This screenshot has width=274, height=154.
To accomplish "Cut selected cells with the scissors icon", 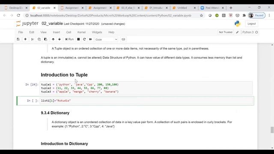I will [33, 39].
